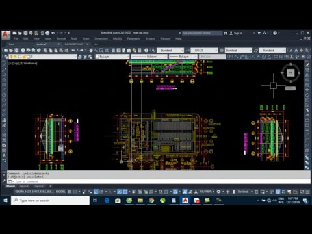Viewport: 312px width, 234px height.
Task: Click Undo arrow in Standard toolbar
Action: pyautogui.click(x=73, y=51)
